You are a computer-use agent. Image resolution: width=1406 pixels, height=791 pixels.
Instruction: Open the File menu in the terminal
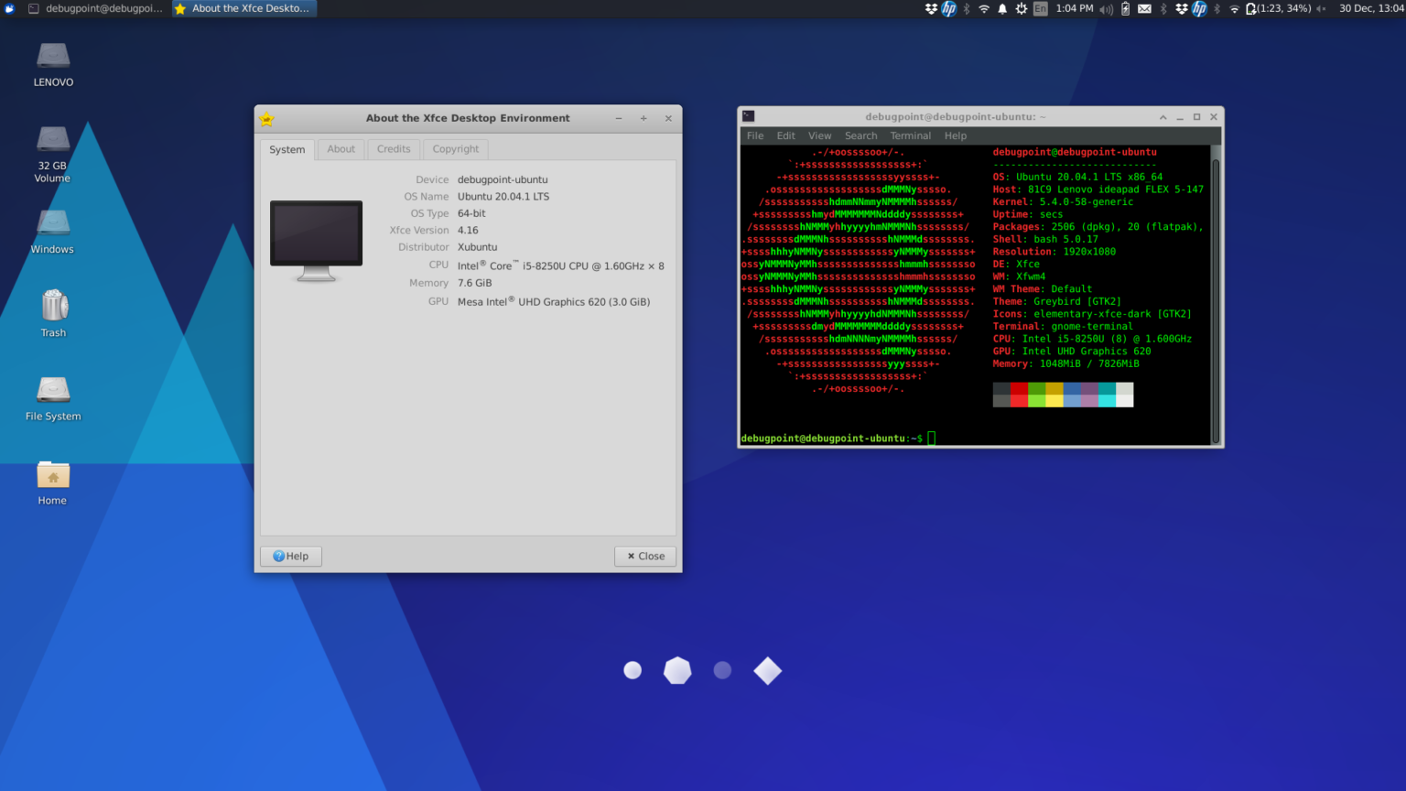click(755, 135)
